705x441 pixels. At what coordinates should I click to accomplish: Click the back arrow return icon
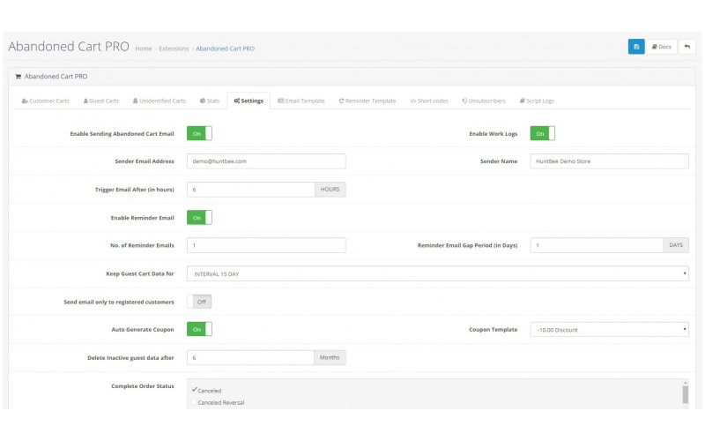coord(687,47)
